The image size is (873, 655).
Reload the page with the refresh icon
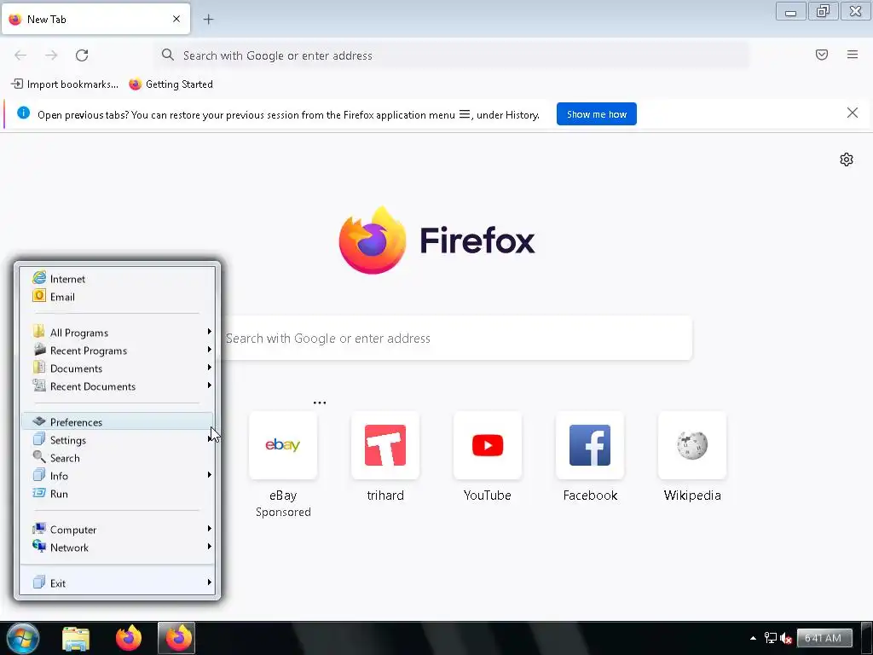pos(82,55)
